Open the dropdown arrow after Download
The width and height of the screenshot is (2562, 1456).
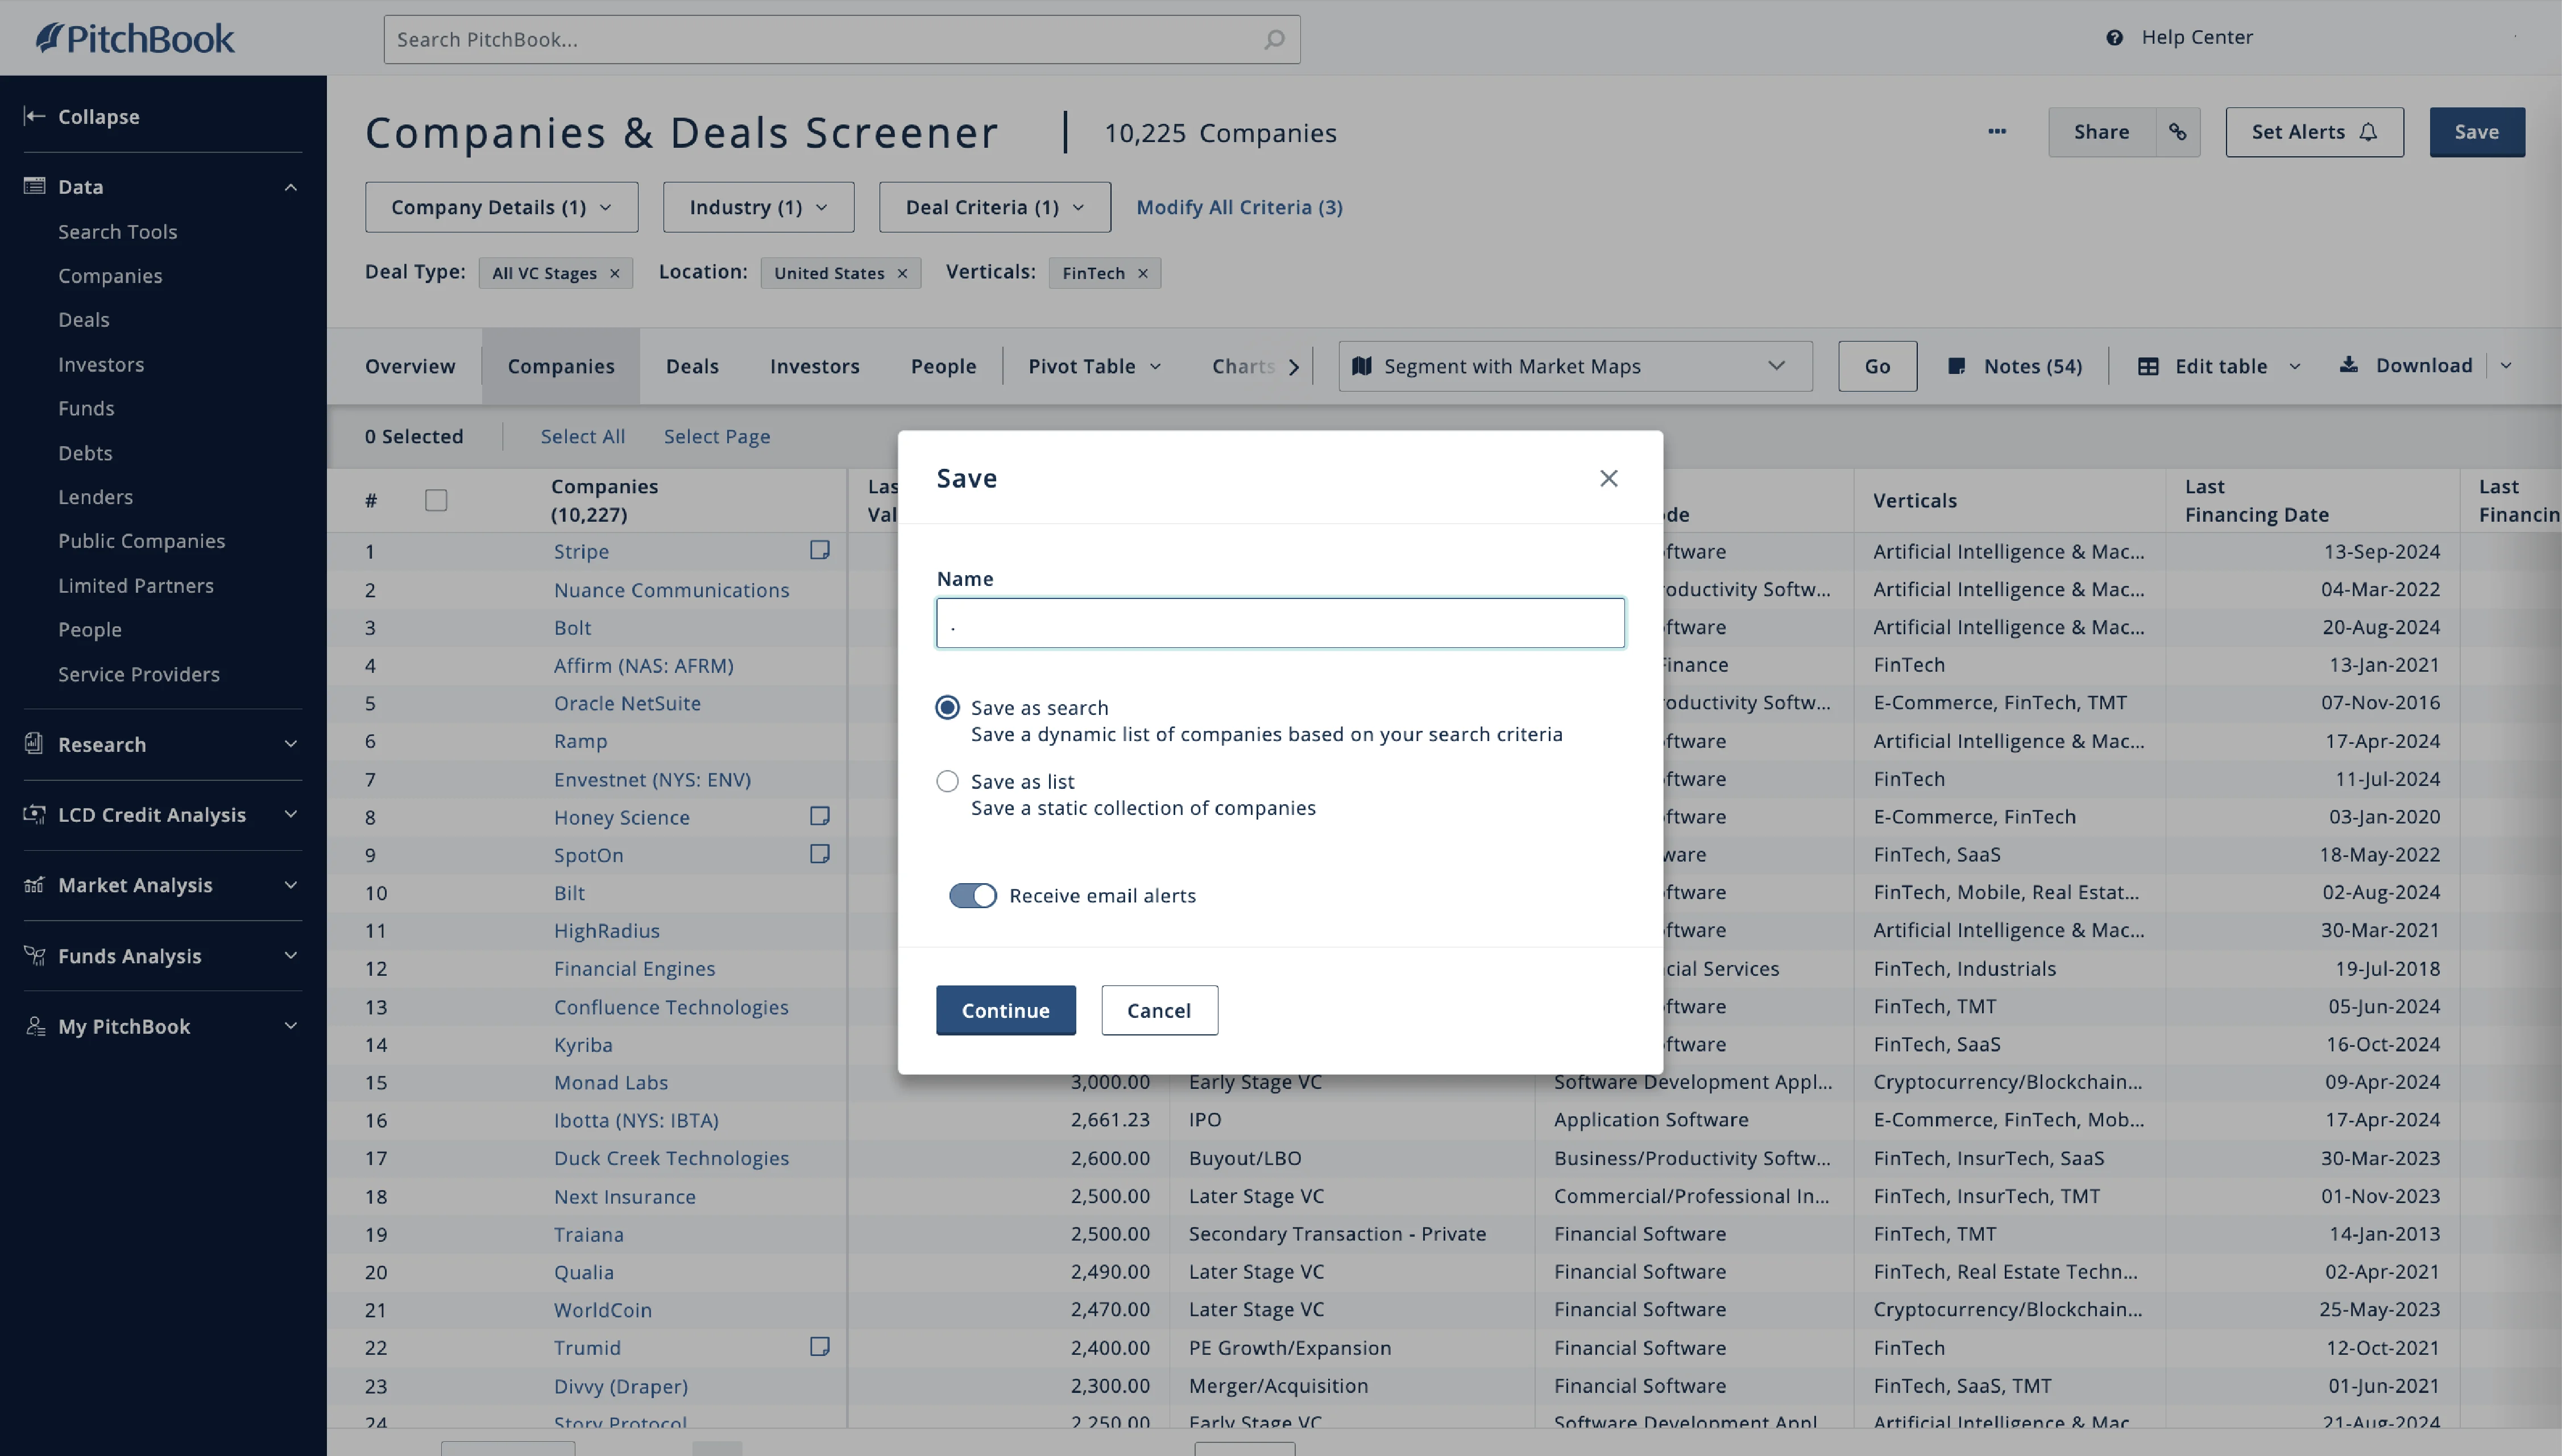pyautogui.click(x=2506, y=365)
